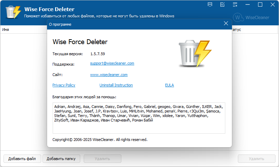Open support@wisecleaner.com email link
Viewport: 279px width, 167px height.
[x=112, y=63]
